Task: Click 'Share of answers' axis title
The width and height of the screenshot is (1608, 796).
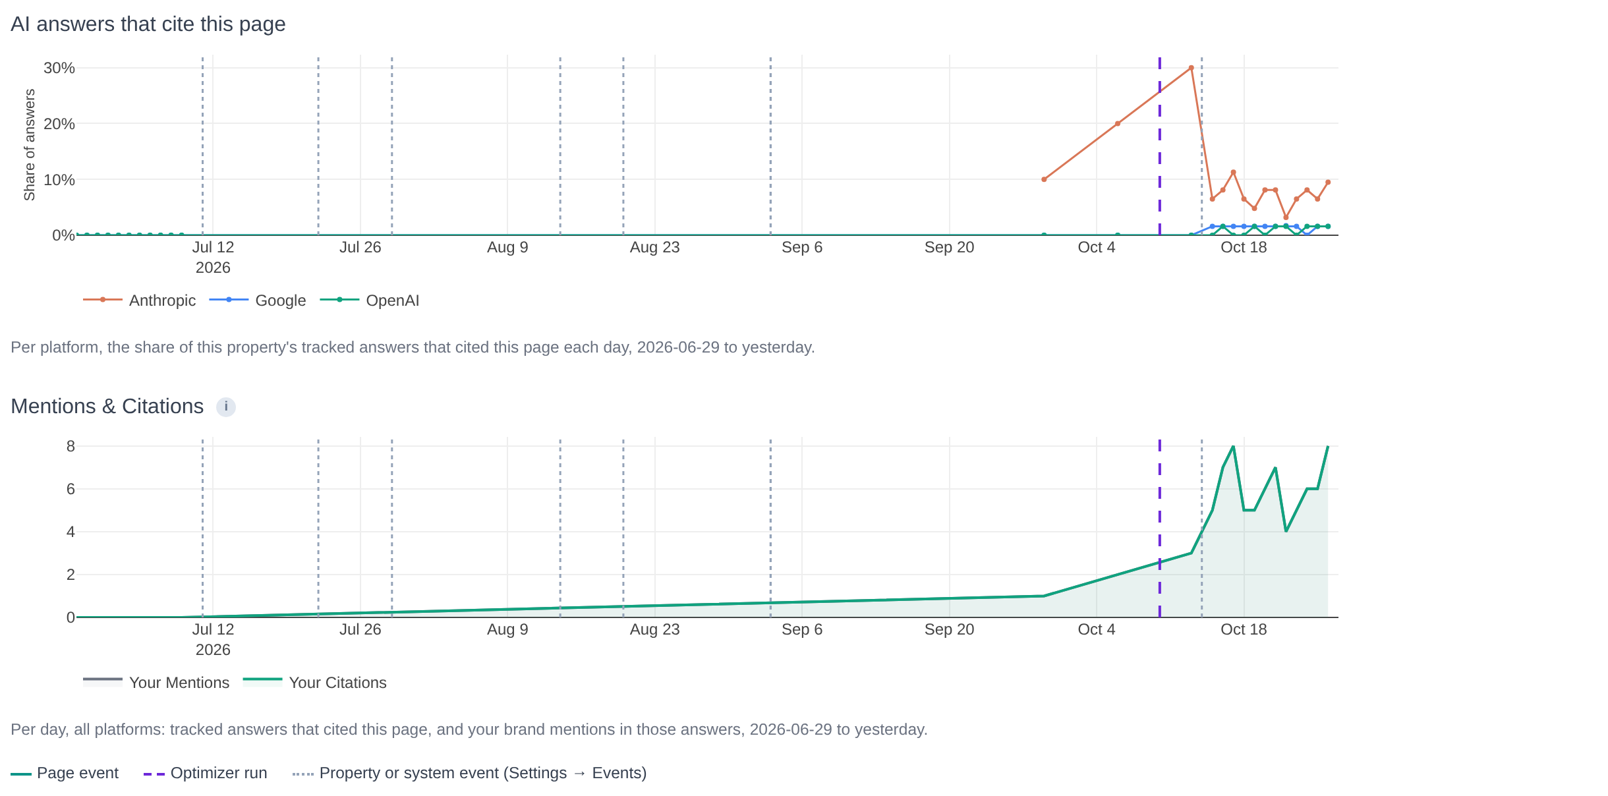Action: pos(29,145)
